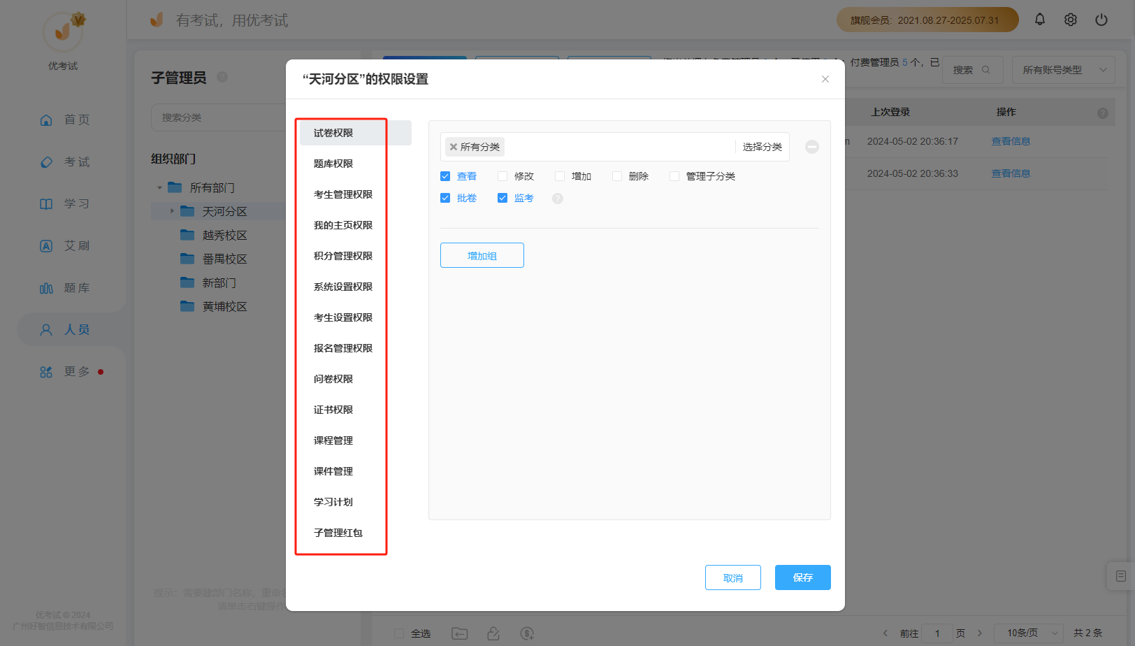Select the 证书权限 tab

tap(356, 410)
